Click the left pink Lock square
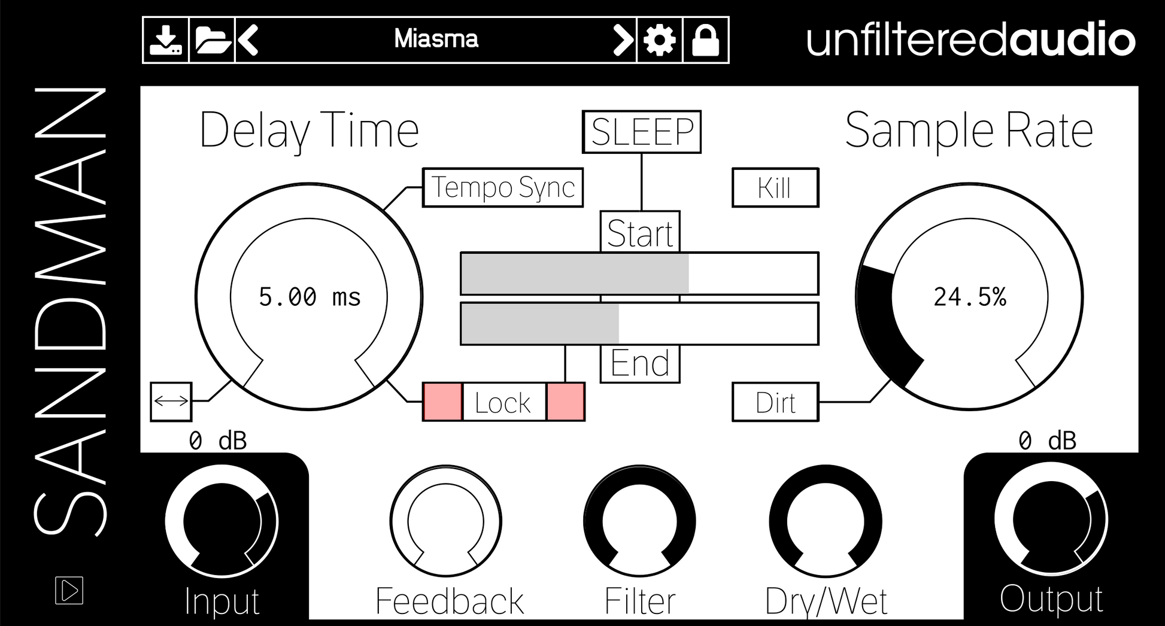The width and height of the screenshot is (1165, 626). click(x=442, y=402)
